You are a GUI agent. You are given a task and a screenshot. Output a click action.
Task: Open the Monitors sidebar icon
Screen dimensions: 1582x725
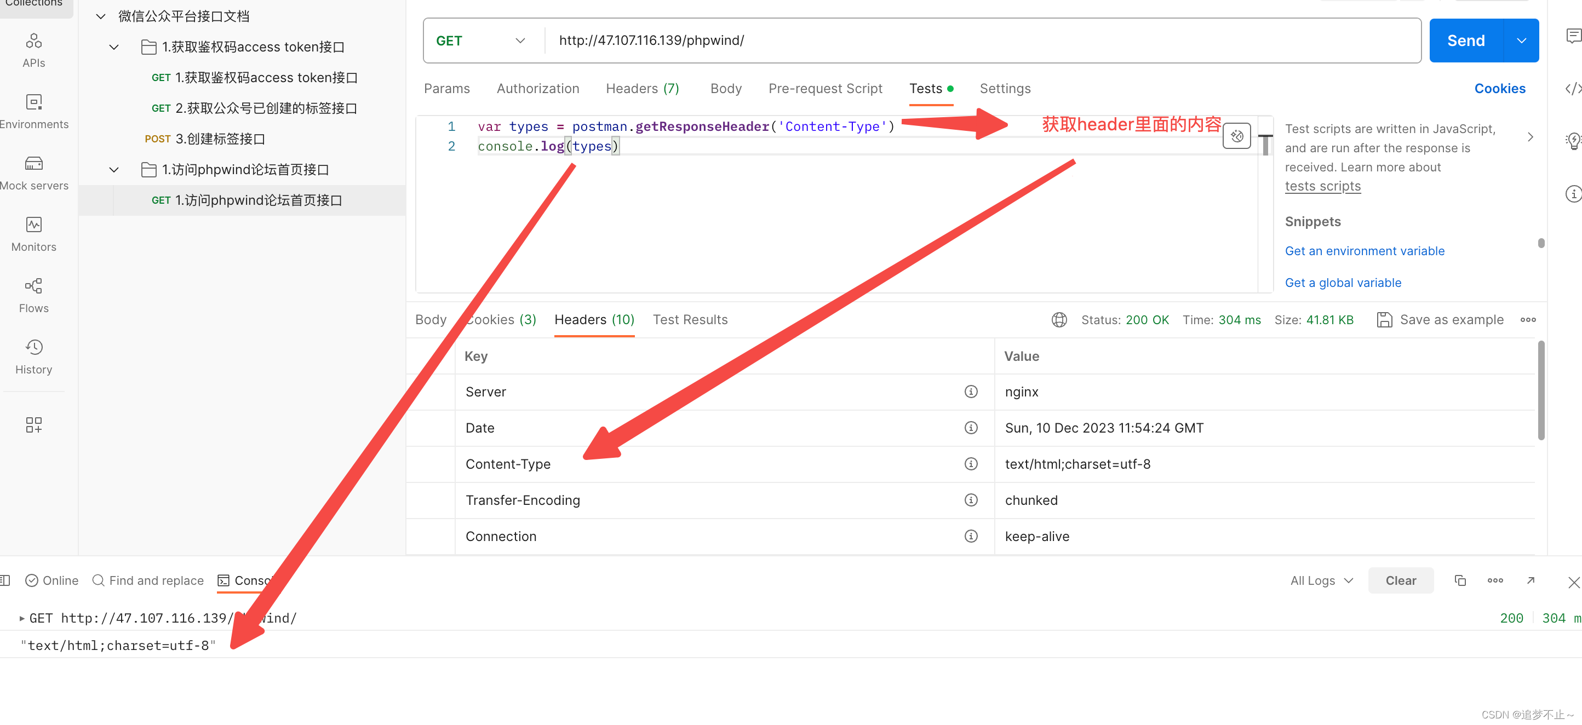pos(34,234)
